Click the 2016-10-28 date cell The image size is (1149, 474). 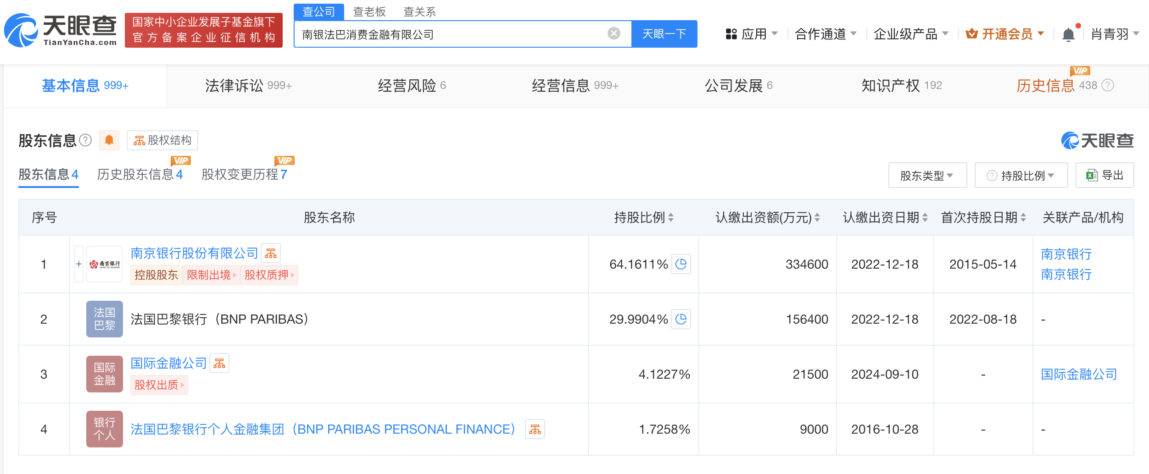click(x=885, y=429)
